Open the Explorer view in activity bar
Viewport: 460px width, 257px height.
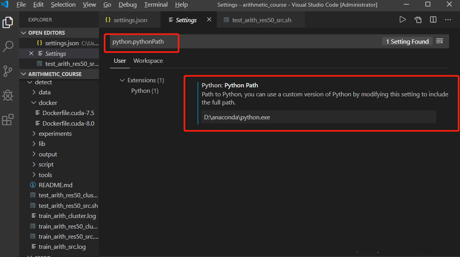[8, 22]
